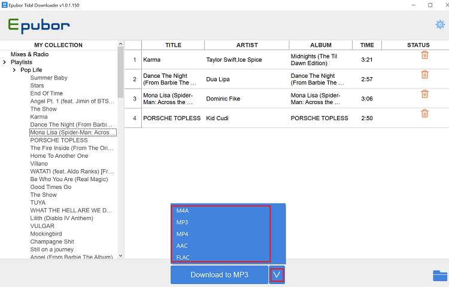The width and height of the screenshot is (449, 287).
Task: Open the Pop Life playlist
Action: point(31,70)
